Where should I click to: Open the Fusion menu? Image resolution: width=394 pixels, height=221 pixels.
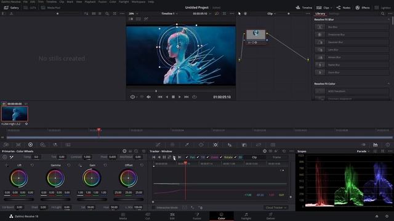(x=102, y=2)
